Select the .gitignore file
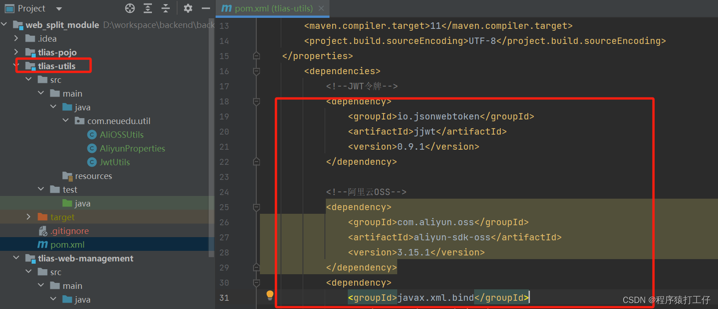Image resolution: width=718 pixels, height=309 pixels. pos(70,231)
